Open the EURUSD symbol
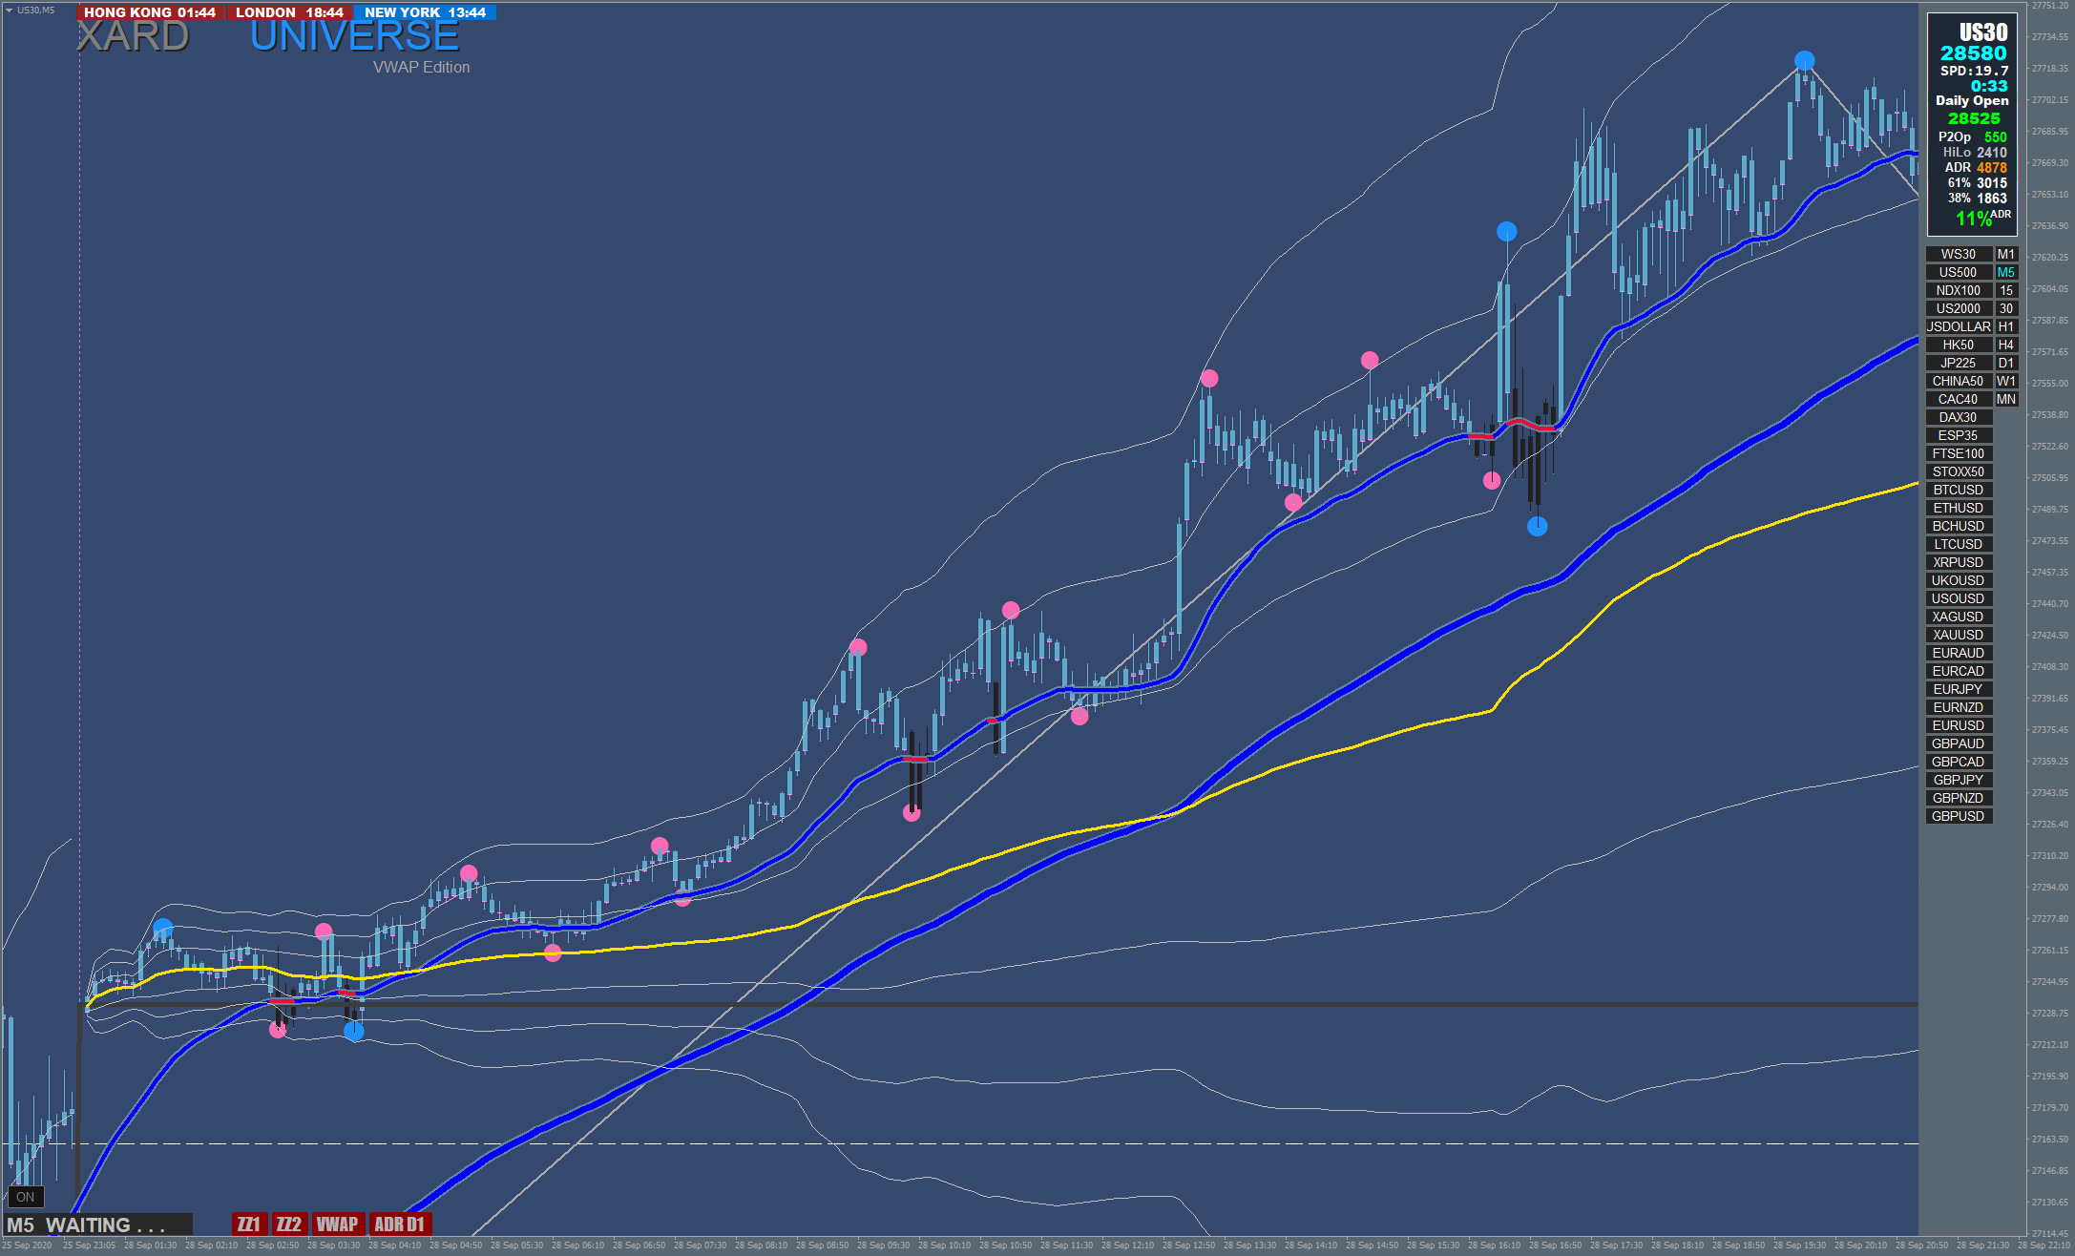The height and width of the screenshot is (1256, 2075). [x=1958, y=725]
